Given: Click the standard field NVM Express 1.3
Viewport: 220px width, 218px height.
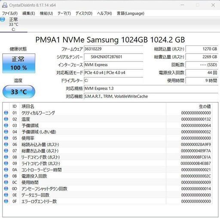Looking at the screenshot, I should pos(151,88).
